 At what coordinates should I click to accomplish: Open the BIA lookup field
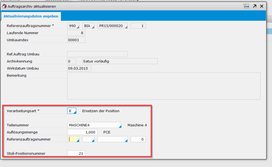88,26
